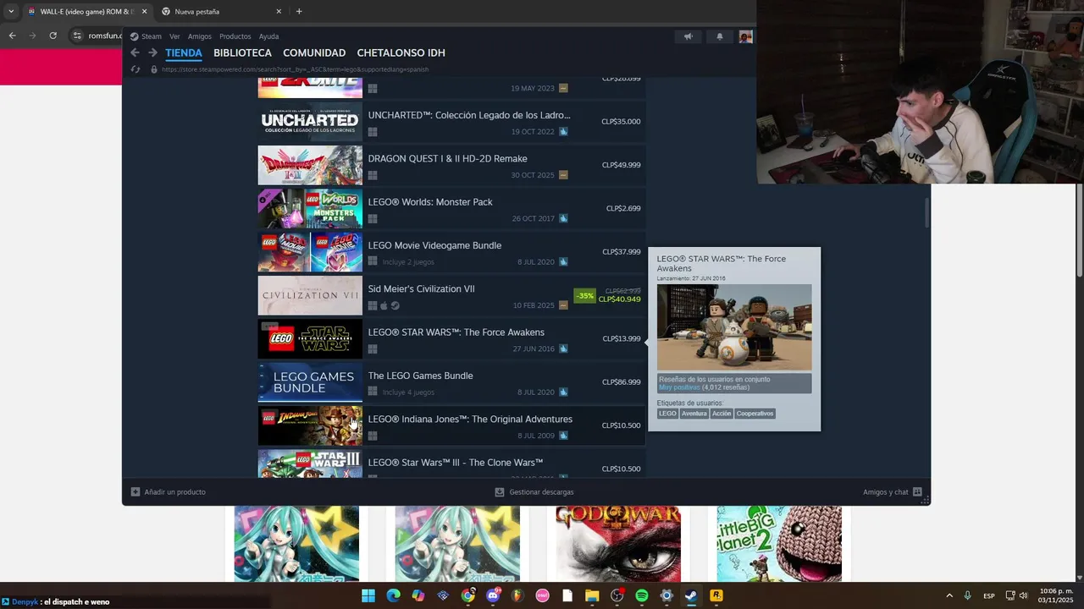Click the Cooperativos tag in hover card
The image size is (1084, 609).
tap(755, 414)
